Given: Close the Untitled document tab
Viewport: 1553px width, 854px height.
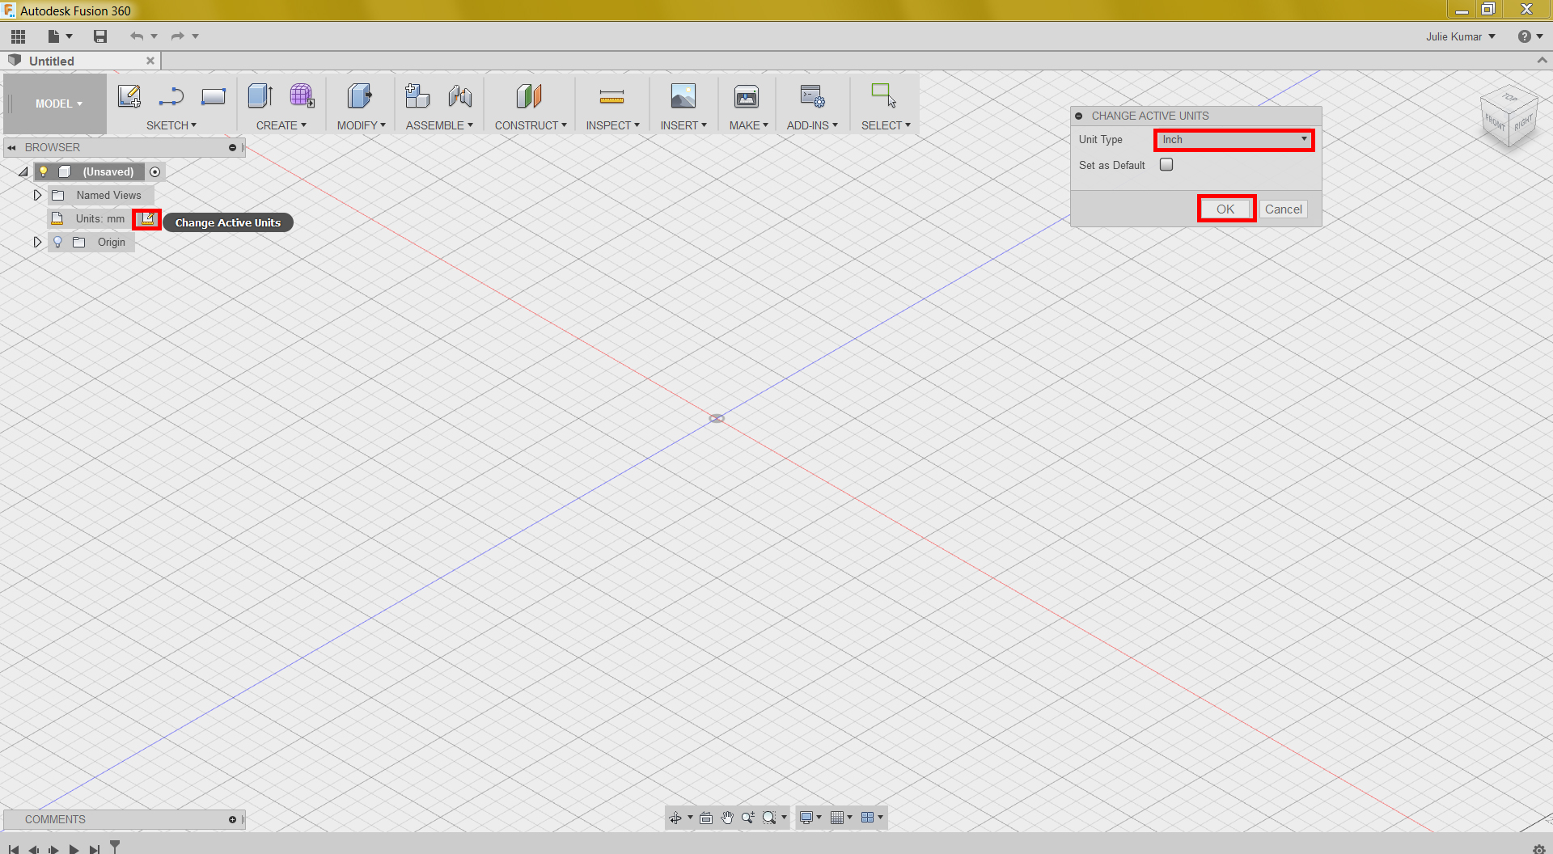Looking at the screenshot, I should click(150, 61).
